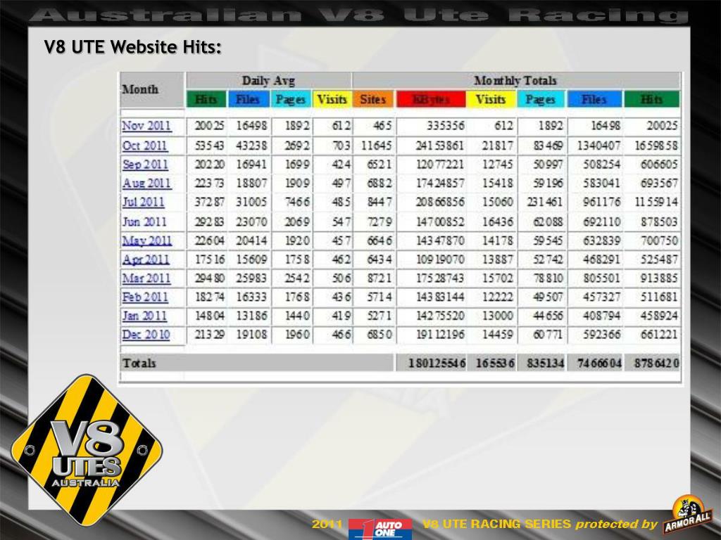Click the Totals row label
This screenshot has height=540, width=721.
tap(139, 364)
